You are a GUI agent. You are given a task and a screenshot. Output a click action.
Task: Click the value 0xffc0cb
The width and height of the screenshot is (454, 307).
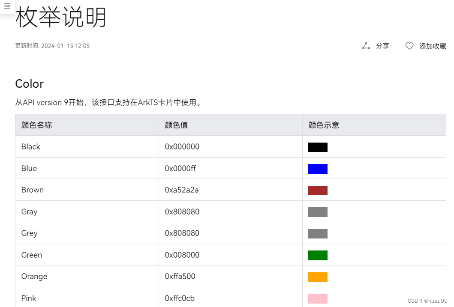click(x=180, y=298)
